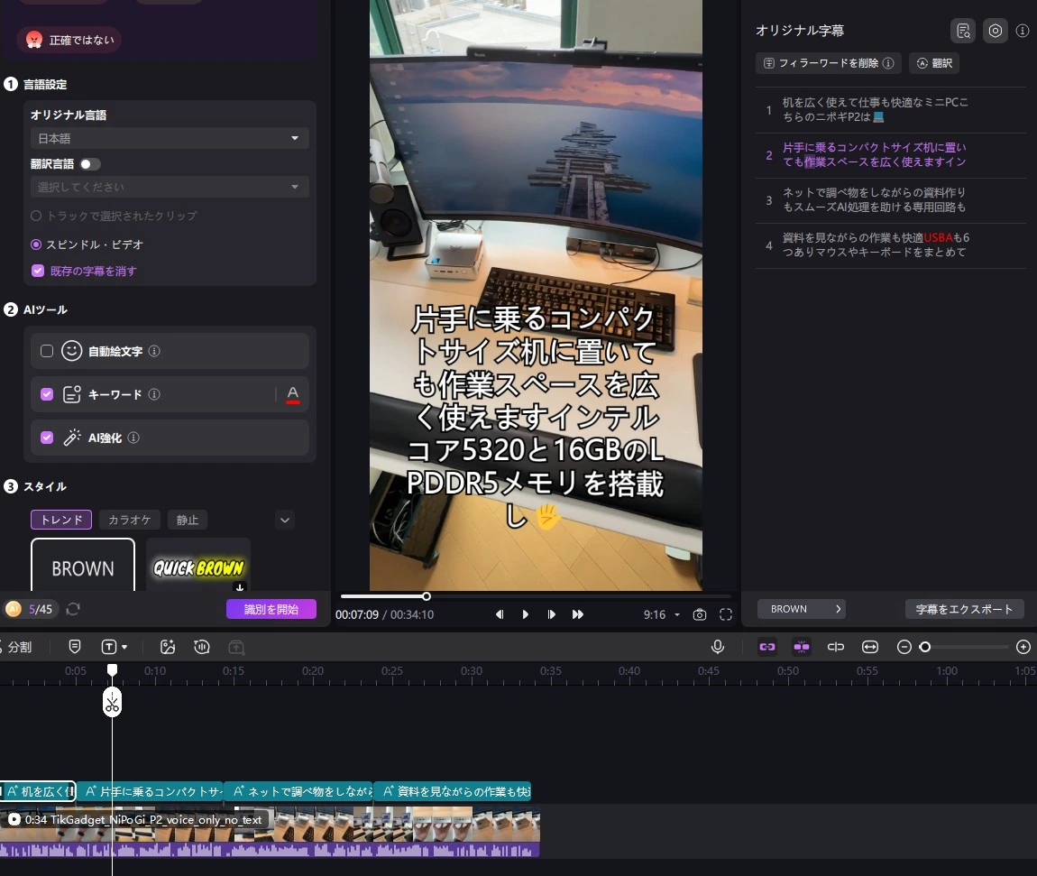Open the オリジナル言語 dropdown showing 日本語
Image resolution: width=1037 pixels, height=876 pixels.
coord(170,138)
